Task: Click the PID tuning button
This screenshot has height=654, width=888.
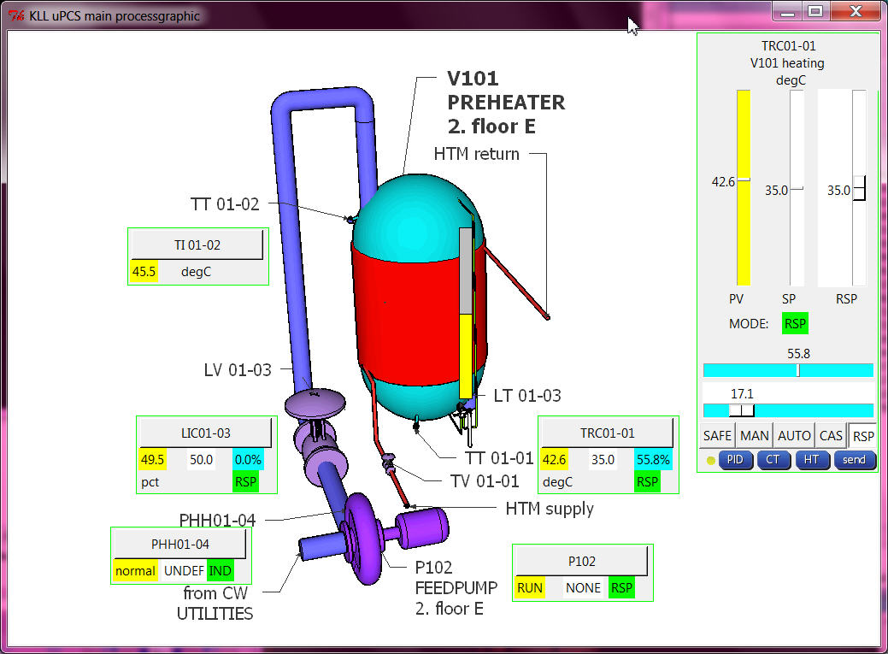Action: click(x=735, y=460)
